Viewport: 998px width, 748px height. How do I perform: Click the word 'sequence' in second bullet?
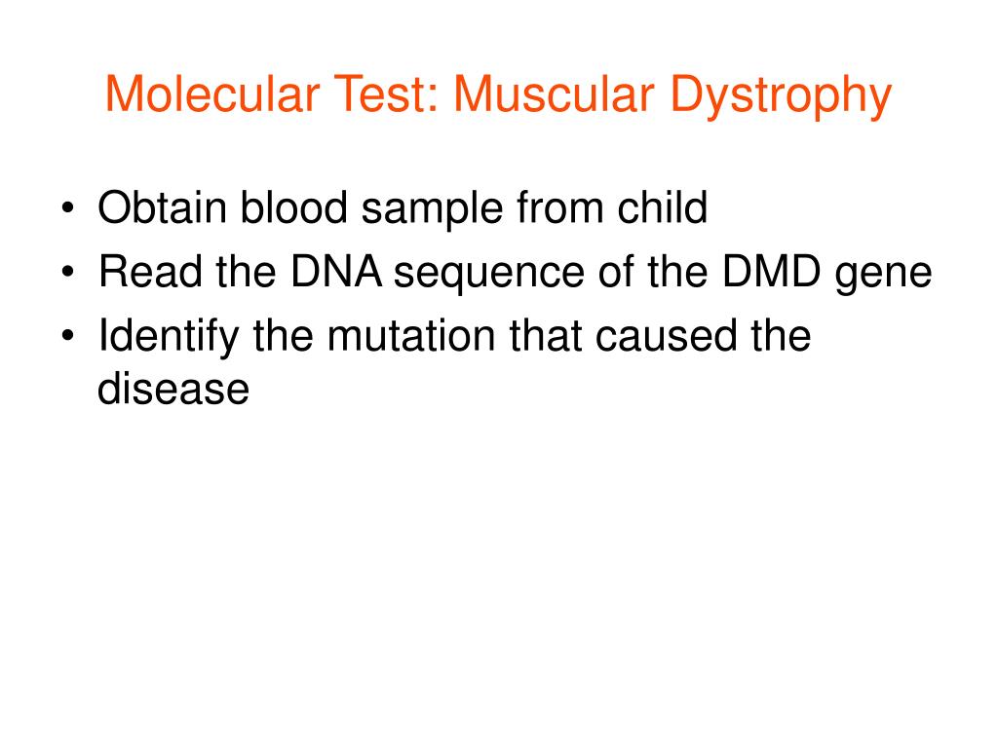point(489,275)
